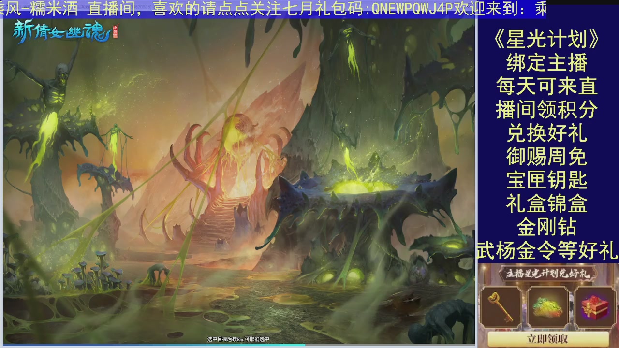Click the 御赐周免 text line
The width and height of the screenshot is (619, 348).
coord(547,157)
